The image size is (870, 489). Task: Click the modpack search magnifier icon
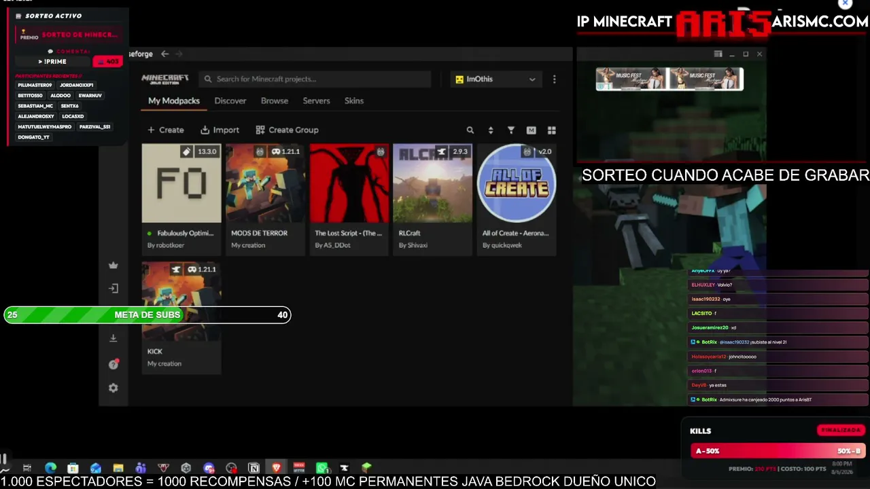[x=470, y=130]
